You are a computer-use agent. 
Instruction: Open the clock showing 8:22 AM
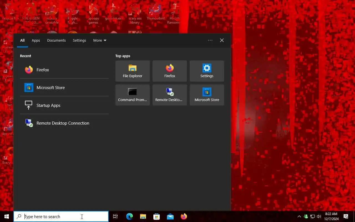coord(332,216)
